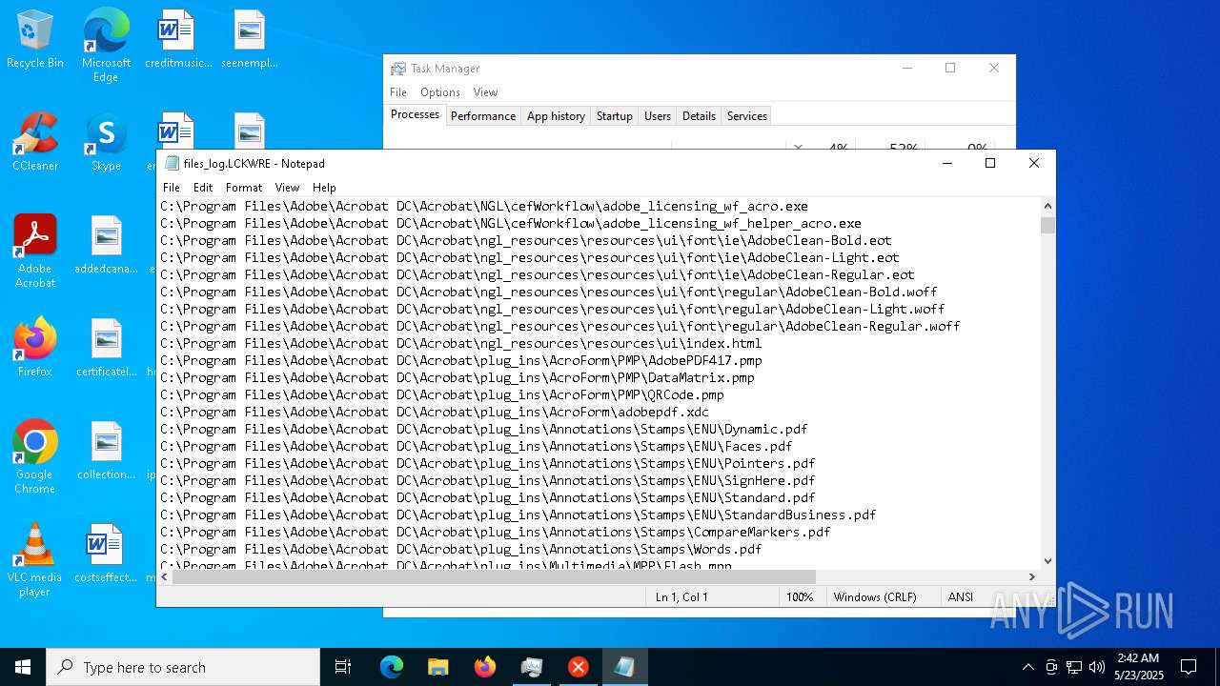Open Notepad Help menu

click(324, 188)
